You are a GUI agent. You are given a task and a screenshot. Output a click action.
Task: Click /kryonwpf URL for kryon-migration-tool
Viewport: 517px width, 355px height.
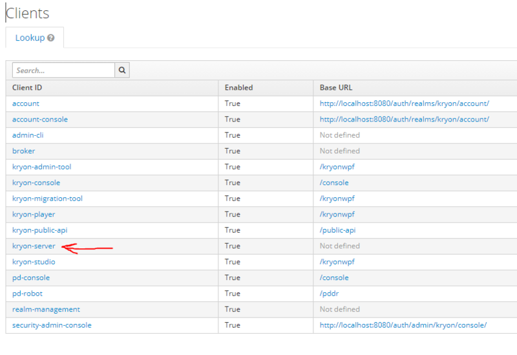click(337, 199)
